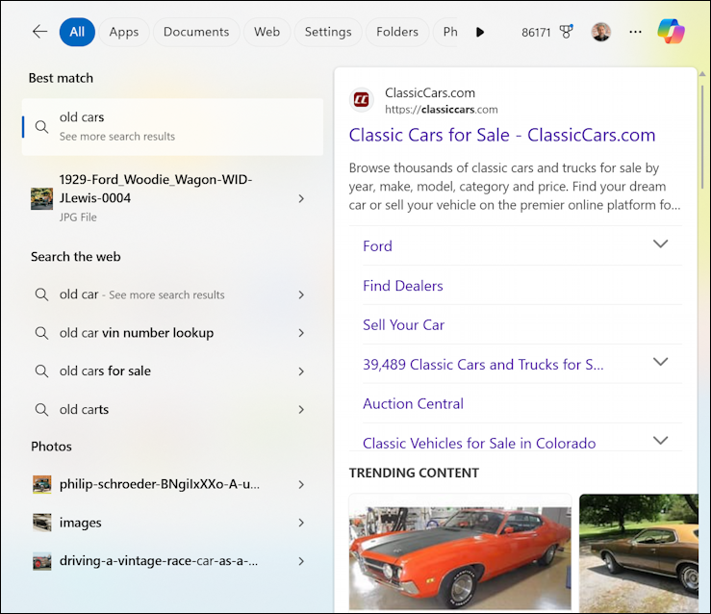The width and height of the screenshot is (711, 614).
Task: Open the https://classiccars.com URL
Action: [442, 110]
